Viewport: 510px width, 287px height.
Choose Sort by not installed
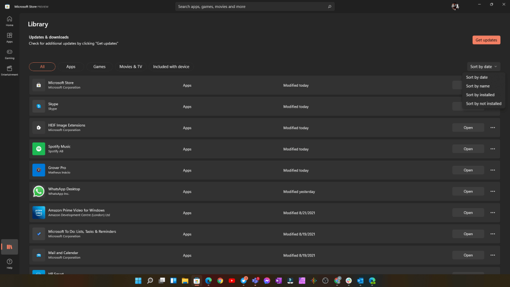483,103
